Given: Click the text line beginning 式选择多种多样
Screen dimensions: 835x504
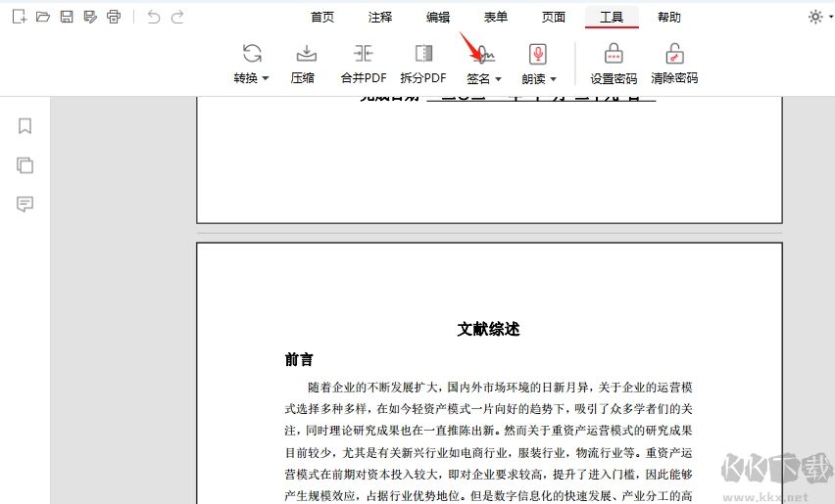Looking at the screenshot, I should click(488, 409).
